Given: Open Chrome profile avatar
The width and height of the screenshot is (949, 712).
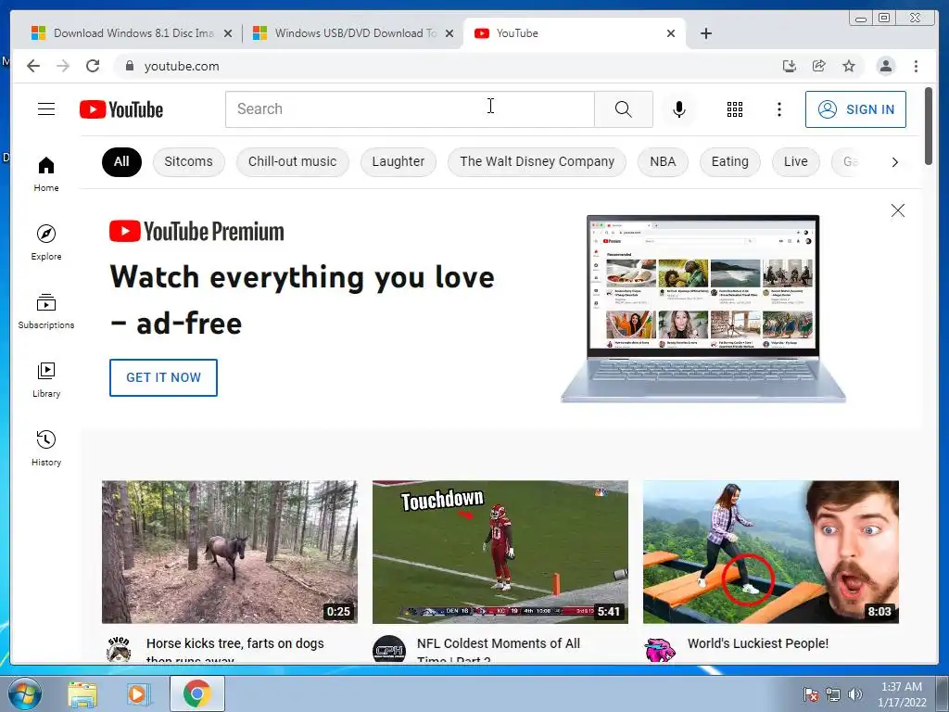Looking at the screenshot, I should [x=885, y=66].
